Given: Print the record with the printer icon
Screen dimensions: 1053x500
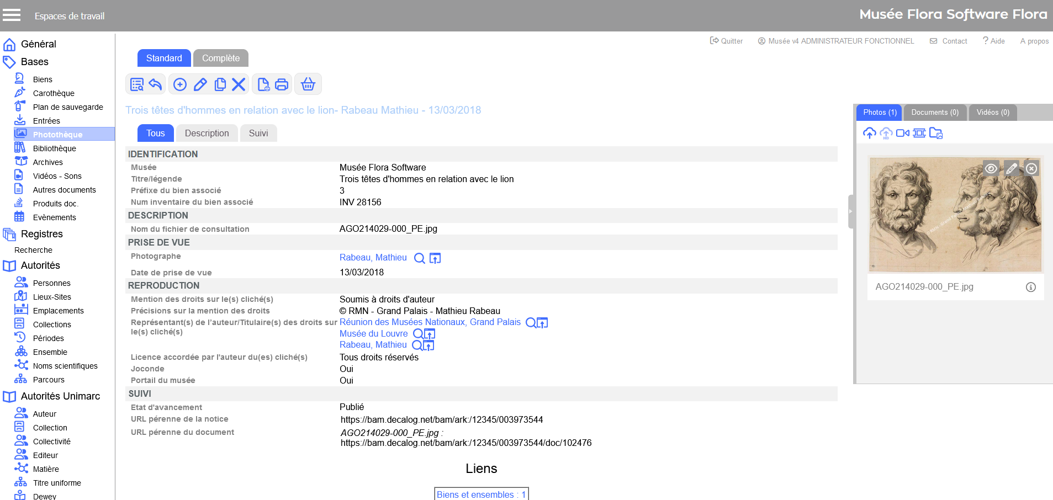Looking at the screenshot, I should pos(282,84).
